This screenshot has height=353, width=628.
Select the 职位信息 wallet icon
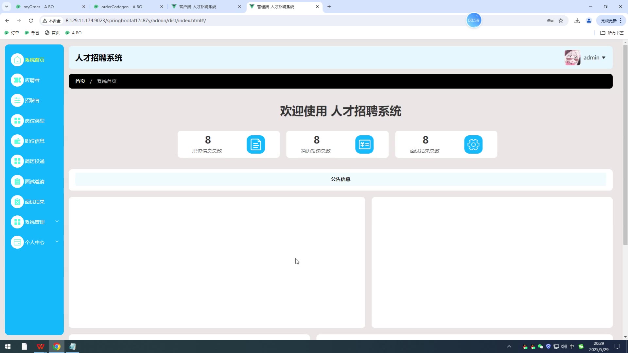pos(17,141)
